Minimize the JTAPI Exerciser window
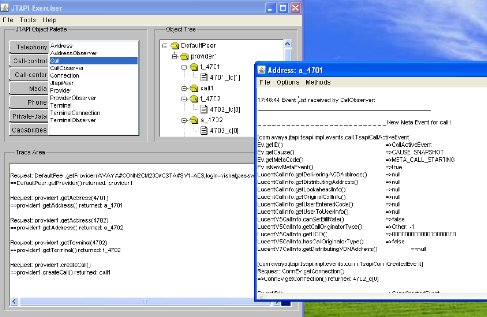487x317 pixels. [x=271, y=8]
